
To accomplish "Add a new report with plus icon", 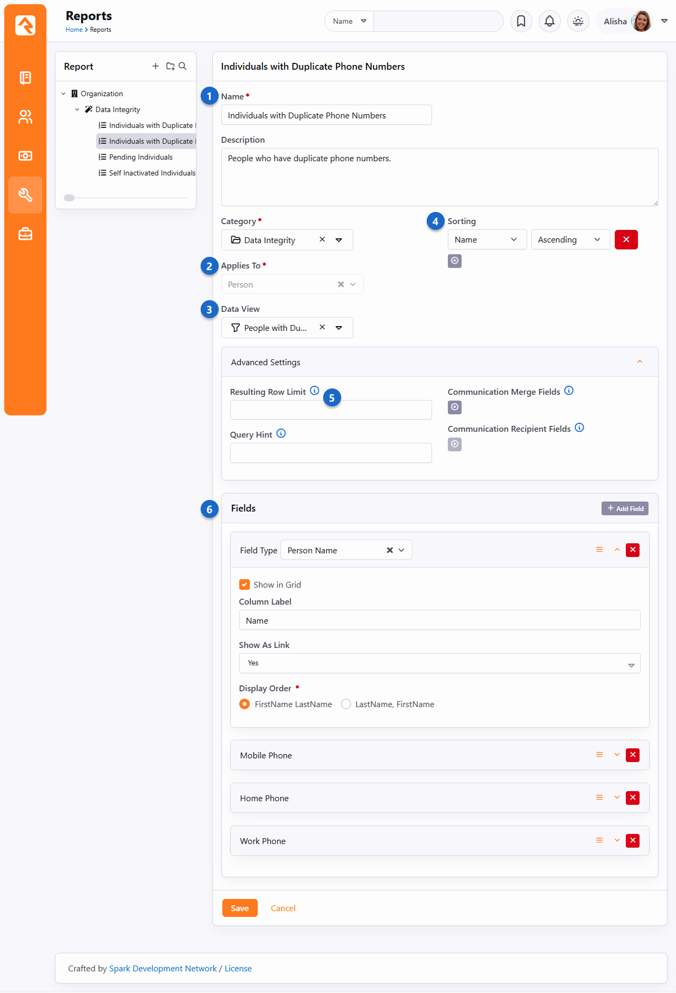I will pyautogui.click(x=155, y=66).
